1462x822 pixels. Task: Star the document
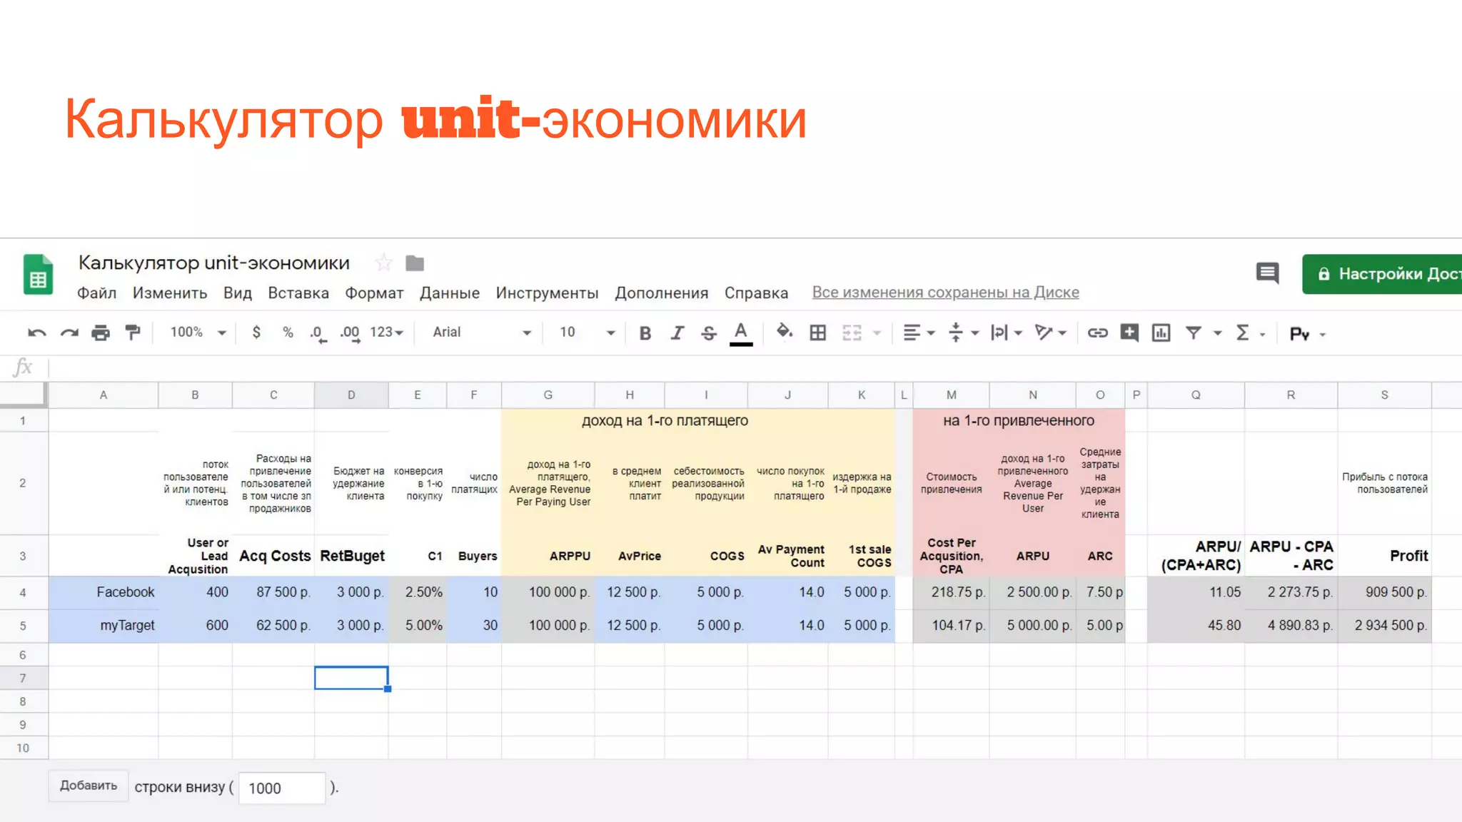click(x=384, y=263)
